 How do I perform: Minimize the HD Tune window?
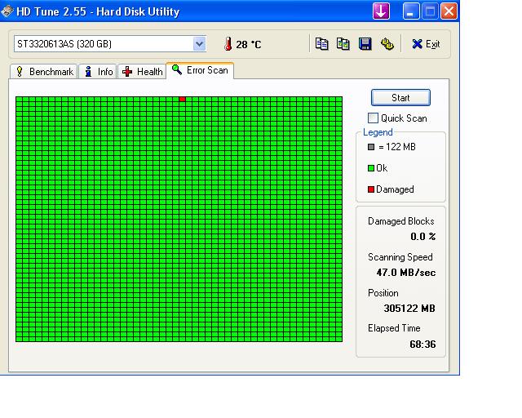(x=411, y=11)
